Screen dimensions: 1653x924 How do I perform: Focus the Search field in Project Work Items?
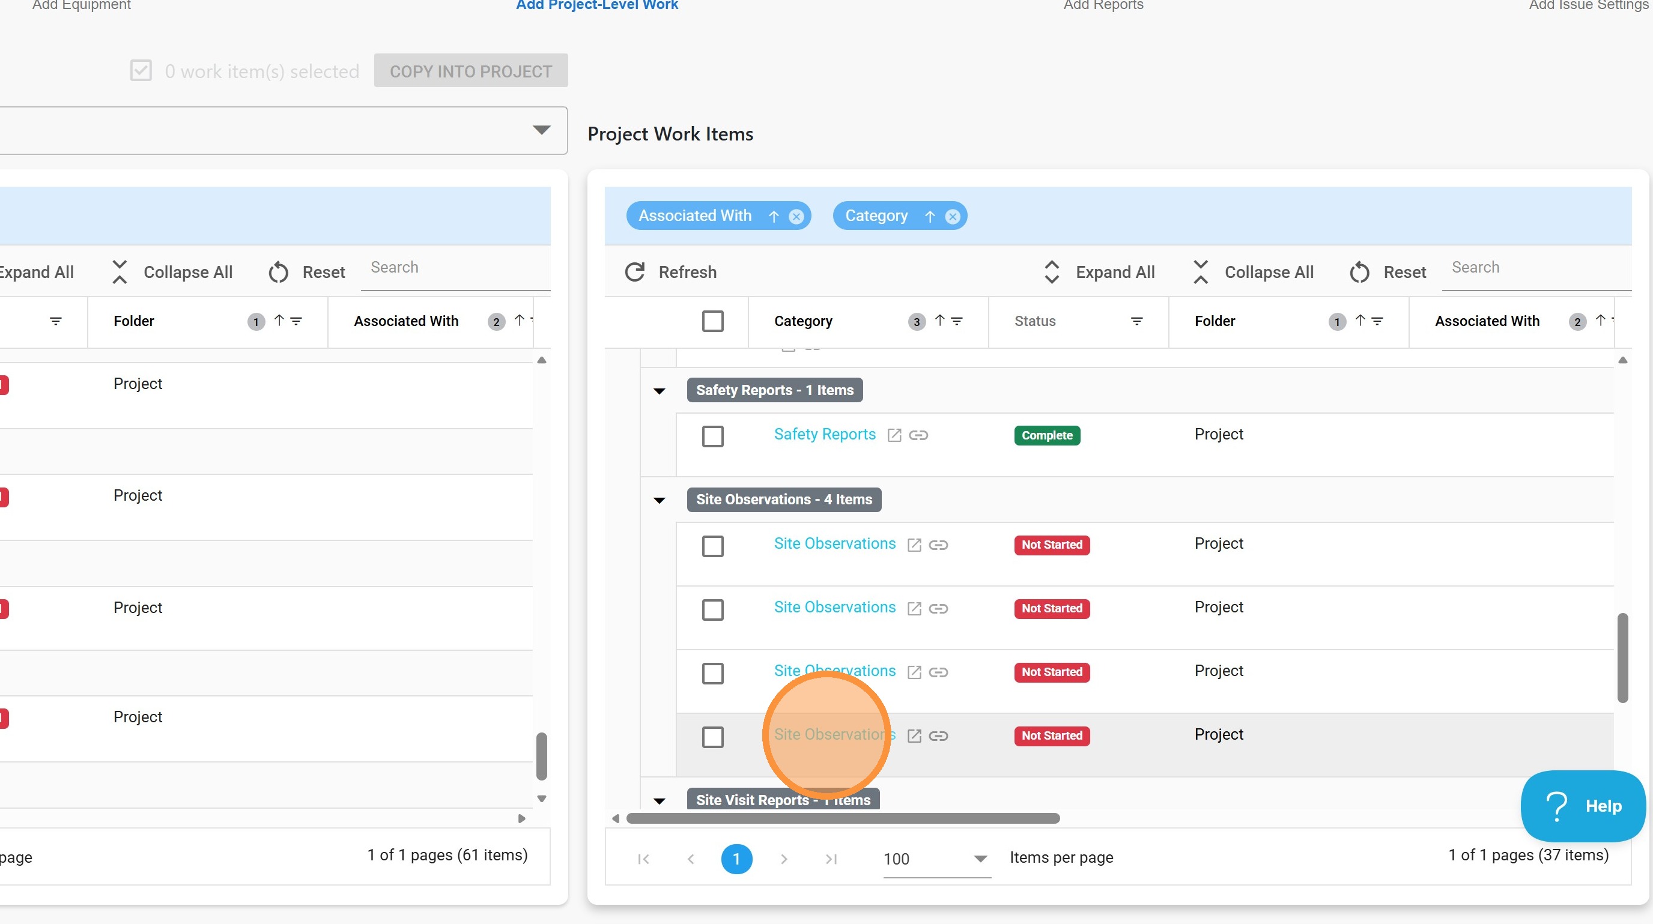[1536, 268]
